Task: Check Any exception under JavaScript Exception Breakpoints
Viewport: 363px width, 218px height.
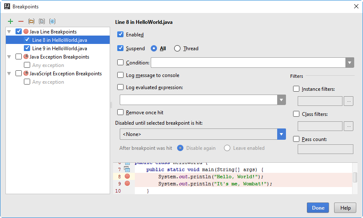Action: coord(27,82)
